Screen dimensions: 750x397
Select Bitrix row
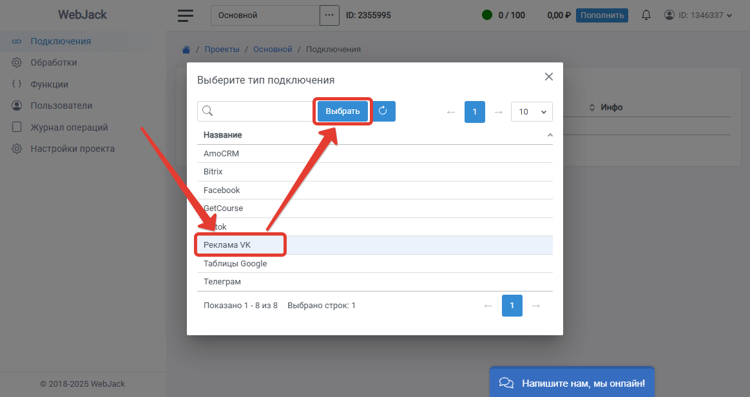point(375,172)
